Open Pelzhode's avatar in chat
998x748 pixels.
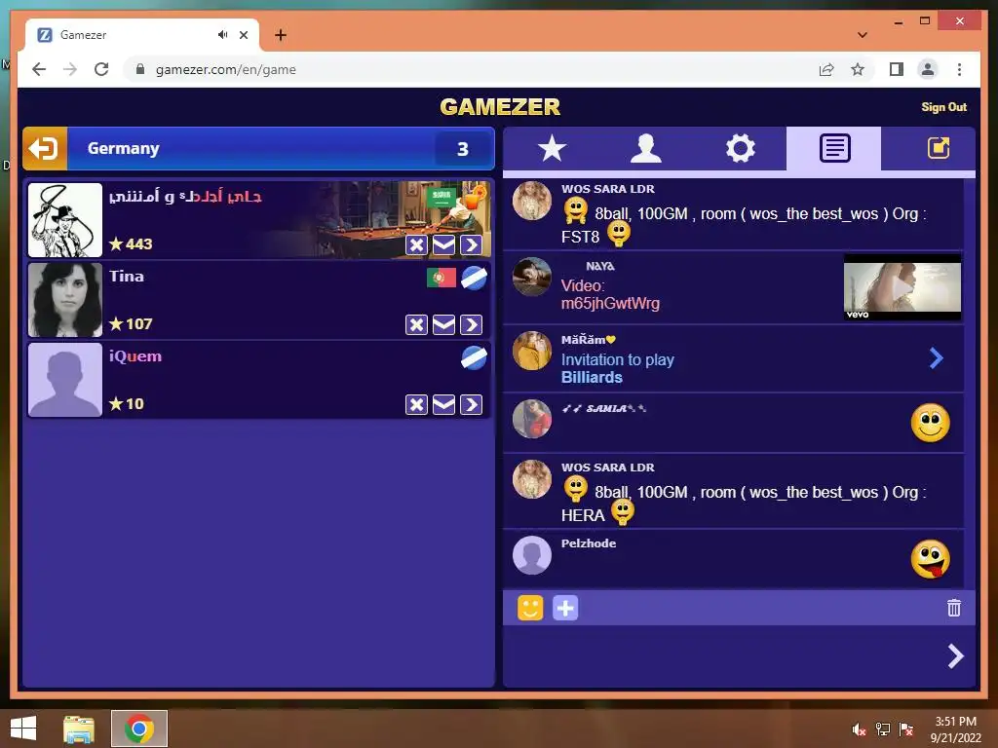coord(532,555)
